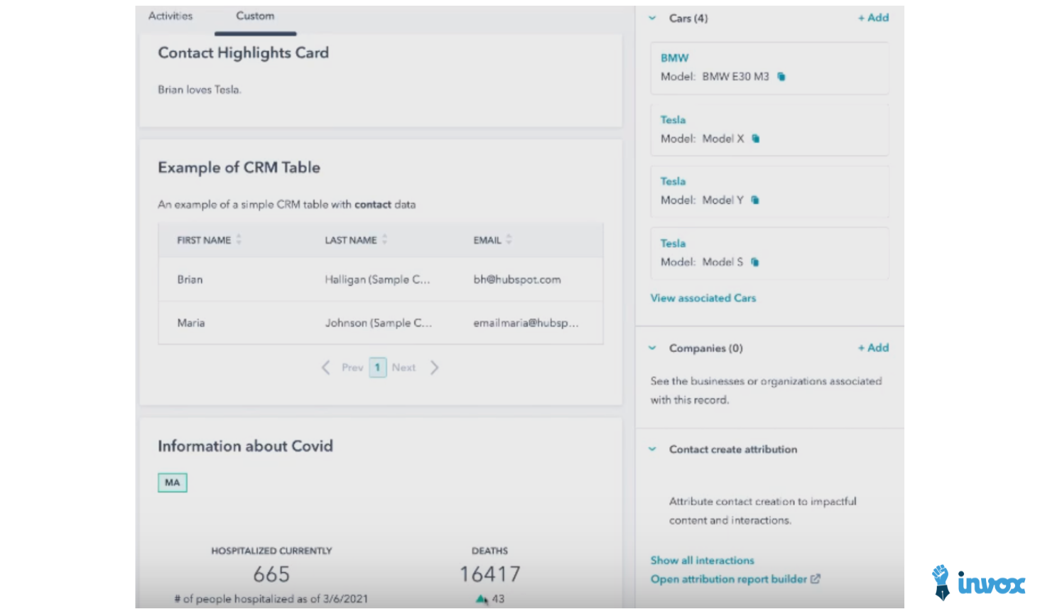Click the MA state tag
This screenshot has height=614, width=1040.
[173, 483]
